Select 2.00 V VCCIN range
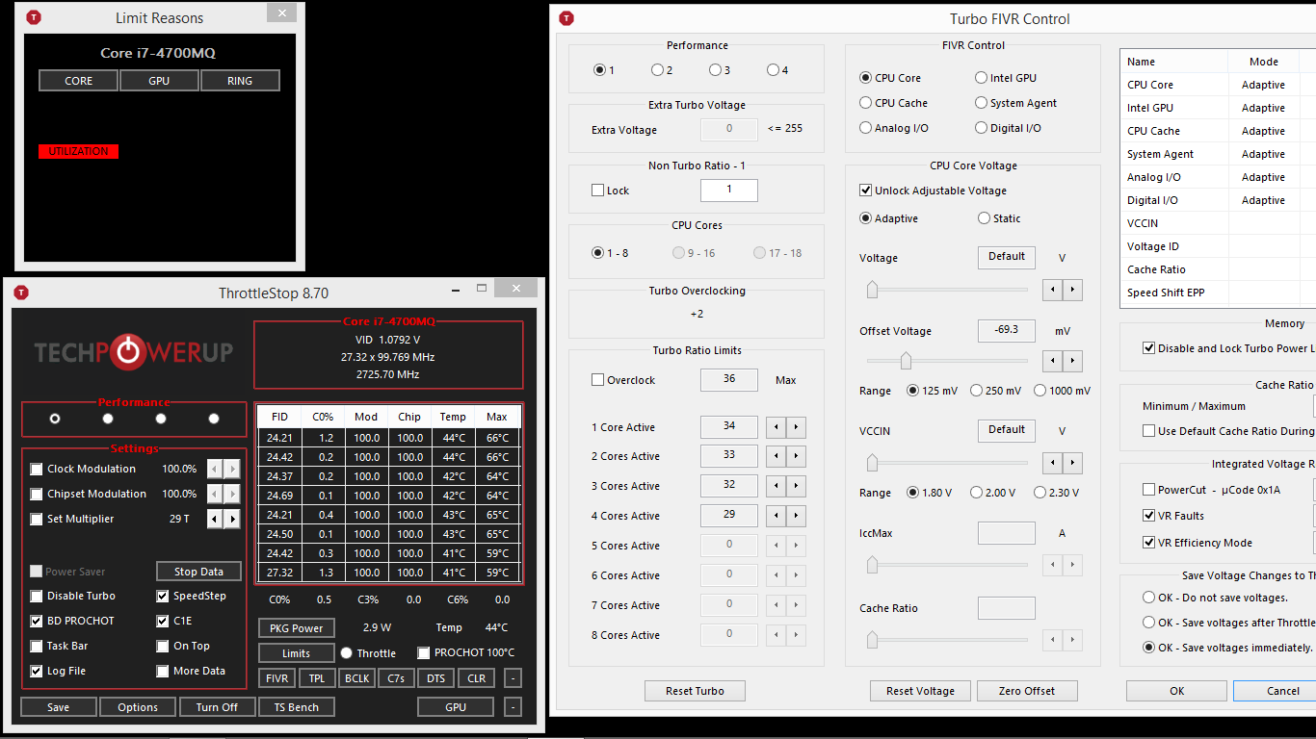This screenshot has width=1316, height=739. pos(977,493)
